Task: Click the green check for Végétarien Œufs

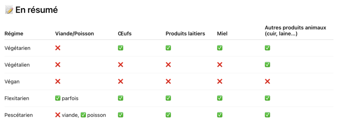Action: (x=120, y=48)
